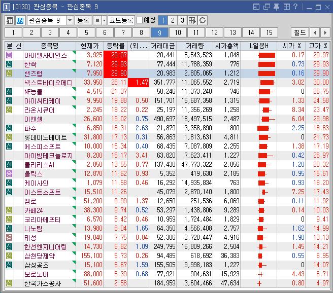
Task: Click the square stop icon button
Action: tap(97, 21)
